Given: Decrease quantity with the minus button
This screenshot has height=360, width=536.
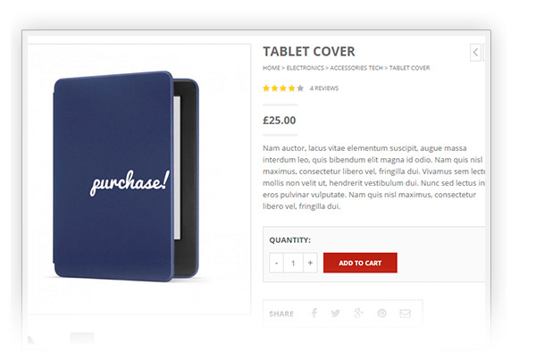Looking at the screenshot, I should (277, 263).
